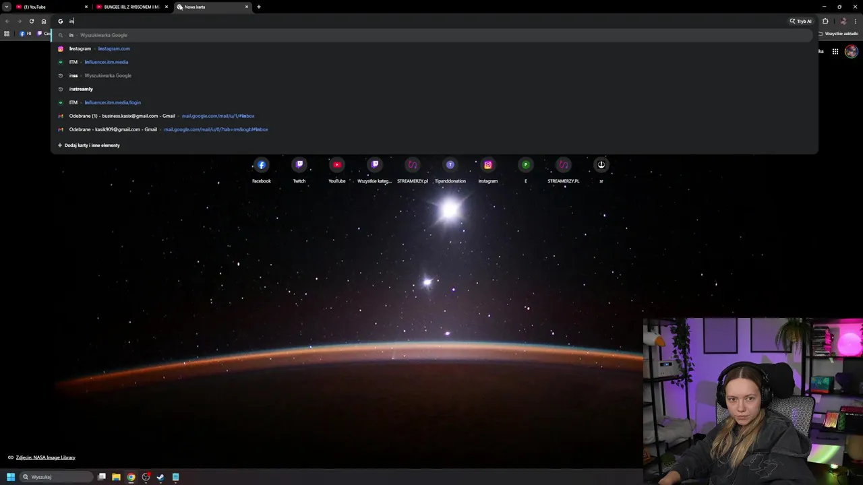Screen dimensions: 863x485
Task: Open the Wszystkie zakładki bookmarks folder
Action: 839,34
